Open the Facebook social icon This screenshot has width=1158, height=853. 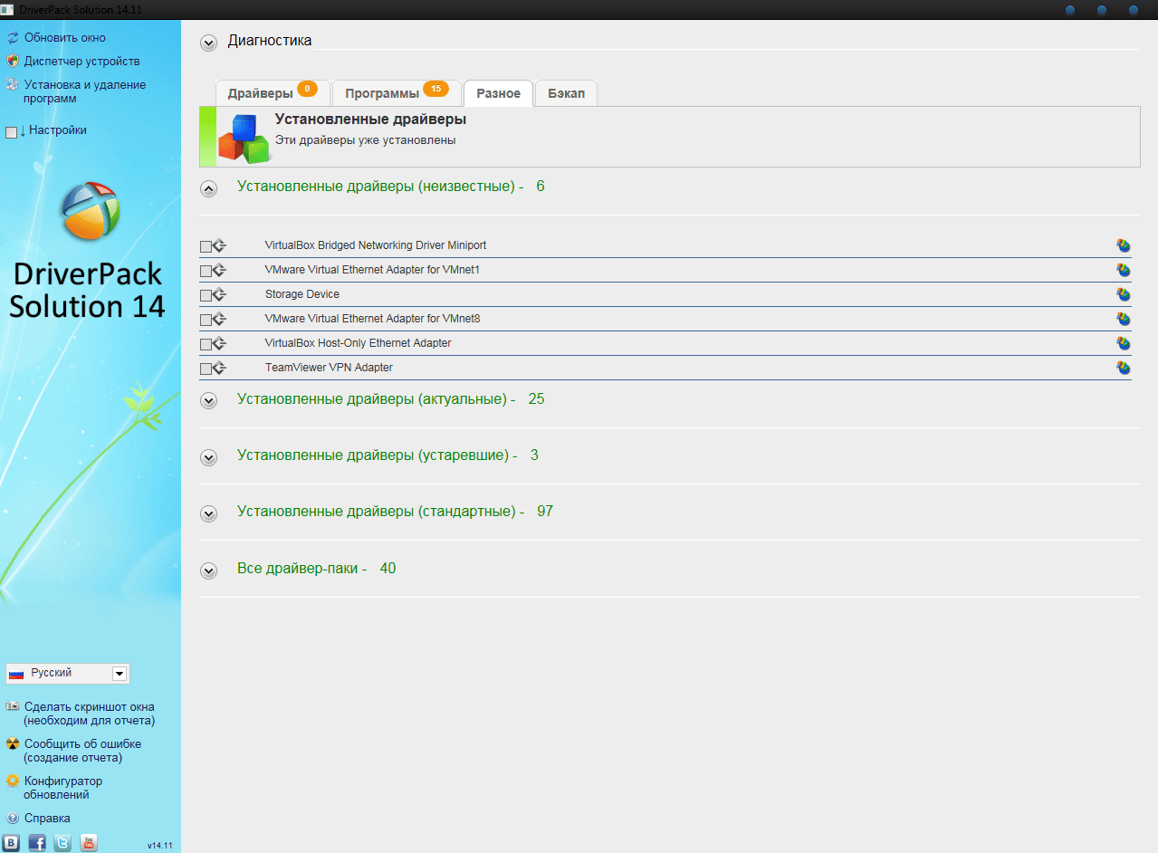(37, 842)
